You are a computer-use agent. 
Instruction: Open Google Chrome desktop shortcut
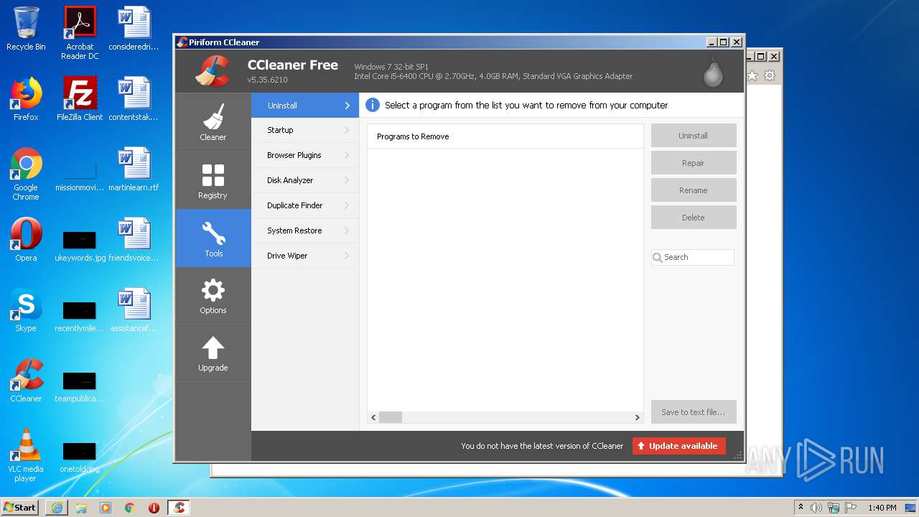pos(26,174)
